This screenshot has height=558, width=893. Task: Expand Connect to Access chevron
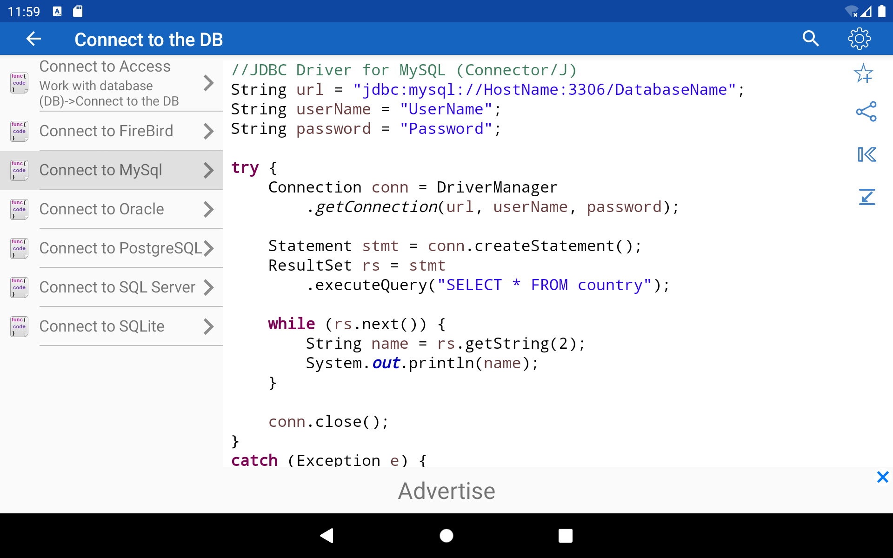click(x=208, y=83)
